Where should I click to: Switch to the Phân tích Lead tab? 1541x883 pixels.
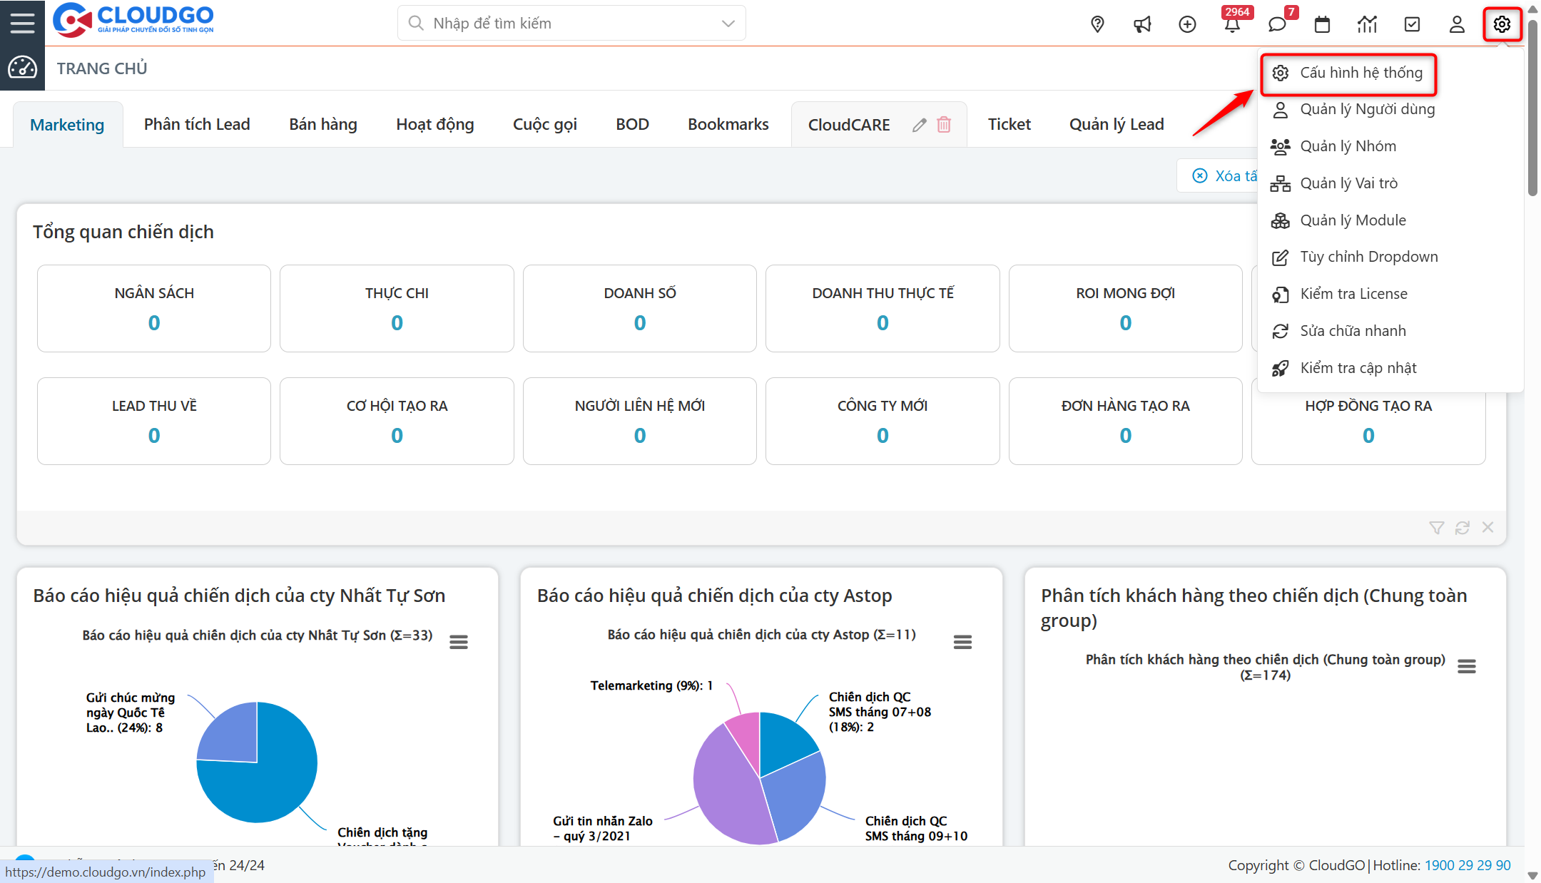click(x=197, y=124)
